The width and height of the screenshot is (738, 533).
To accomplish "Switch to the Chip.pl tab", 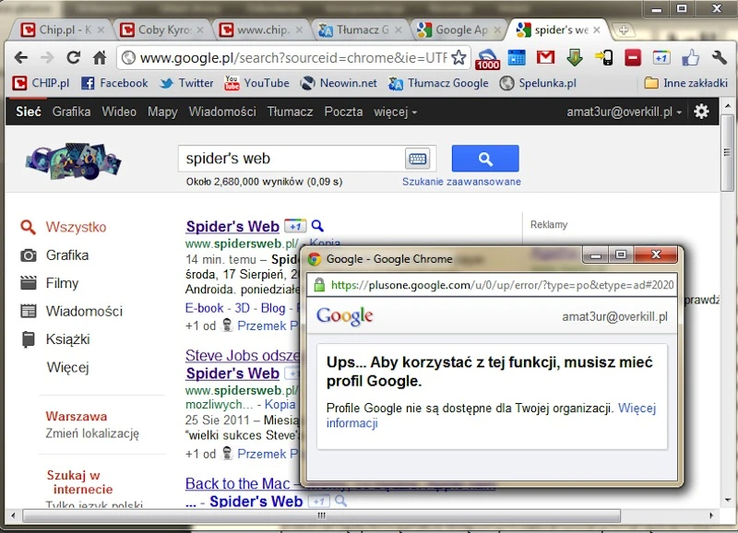I will click(60, 30).
